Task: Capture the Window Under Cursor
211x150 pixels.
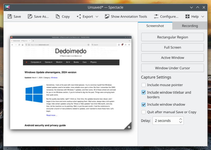Action: tap(172, 68)
